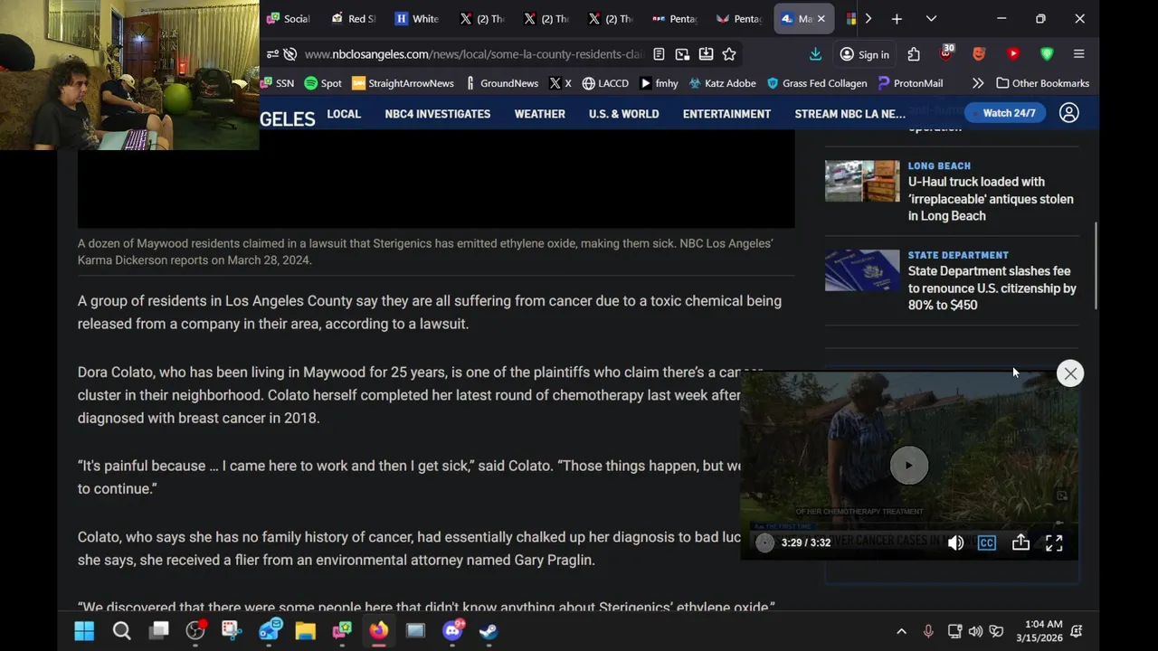Open the Spot bookmark

323,83
